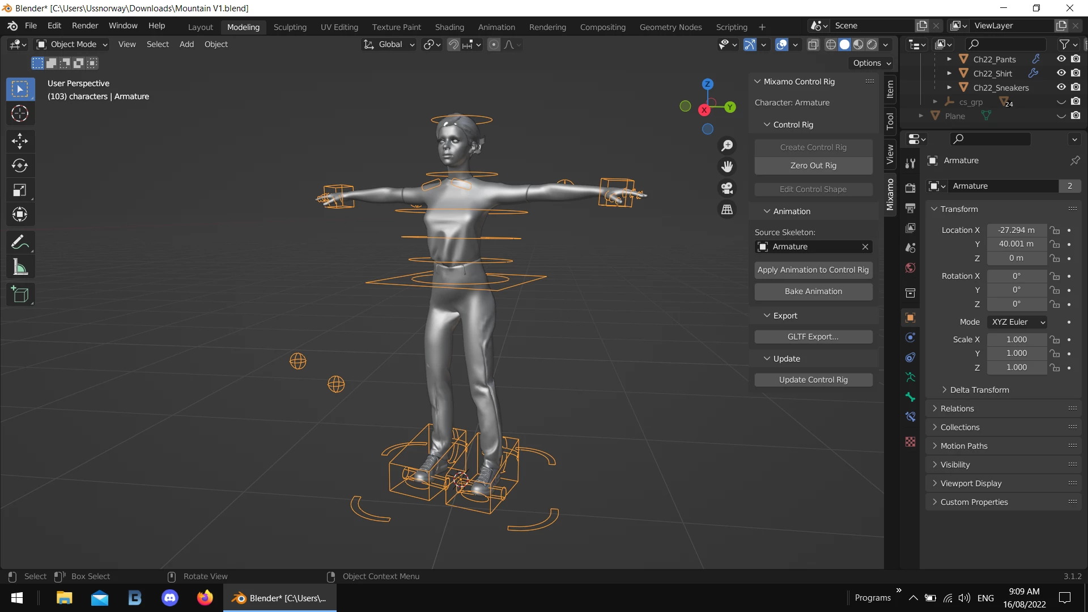Toggle X-ray display in viewport header

pos(813,44)
